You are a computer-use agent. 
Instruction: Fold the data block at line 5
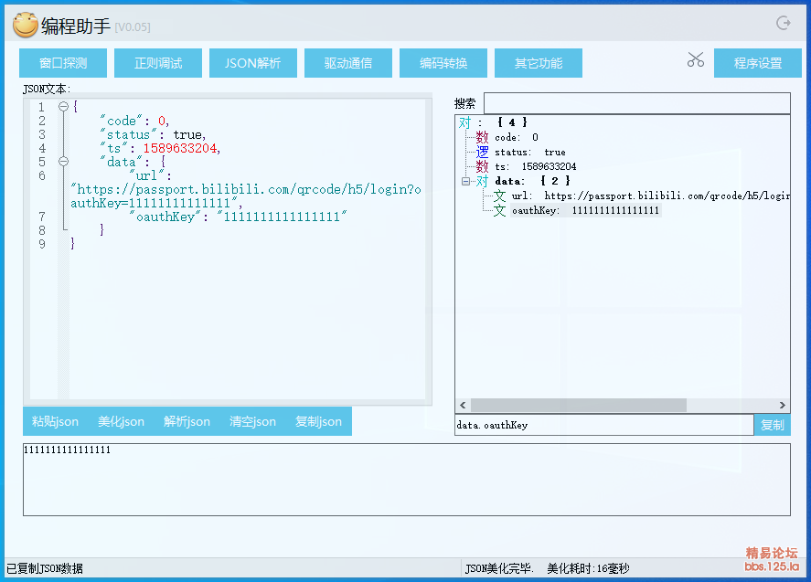tap(63, 162)
